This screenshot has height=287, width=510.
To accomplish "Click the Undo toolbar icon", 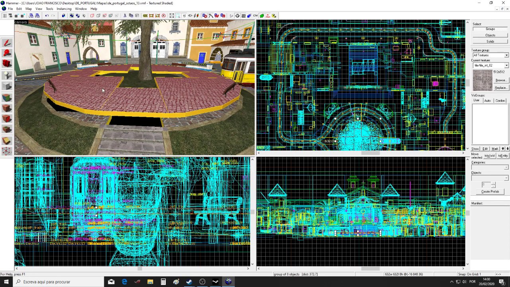I will point(47,16).
